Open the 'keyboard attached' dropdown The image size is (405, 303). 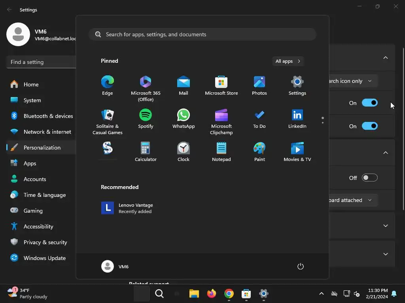(x=354, y=200)
